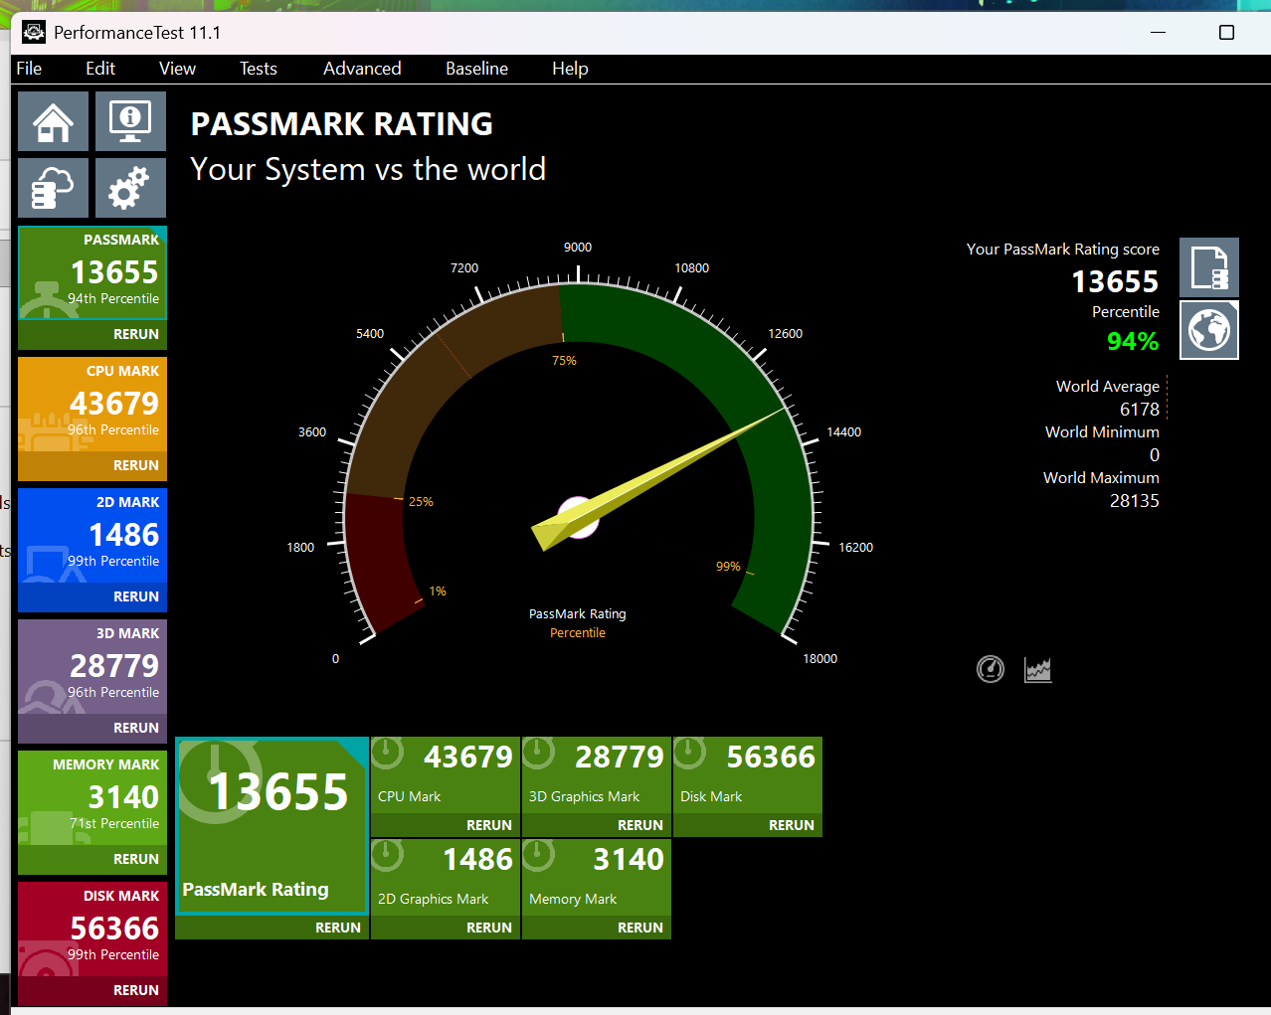Viewport: 1271px width, 1015px height.
Task: Click the globe world comparison icon
Action: click(1209, 330)
